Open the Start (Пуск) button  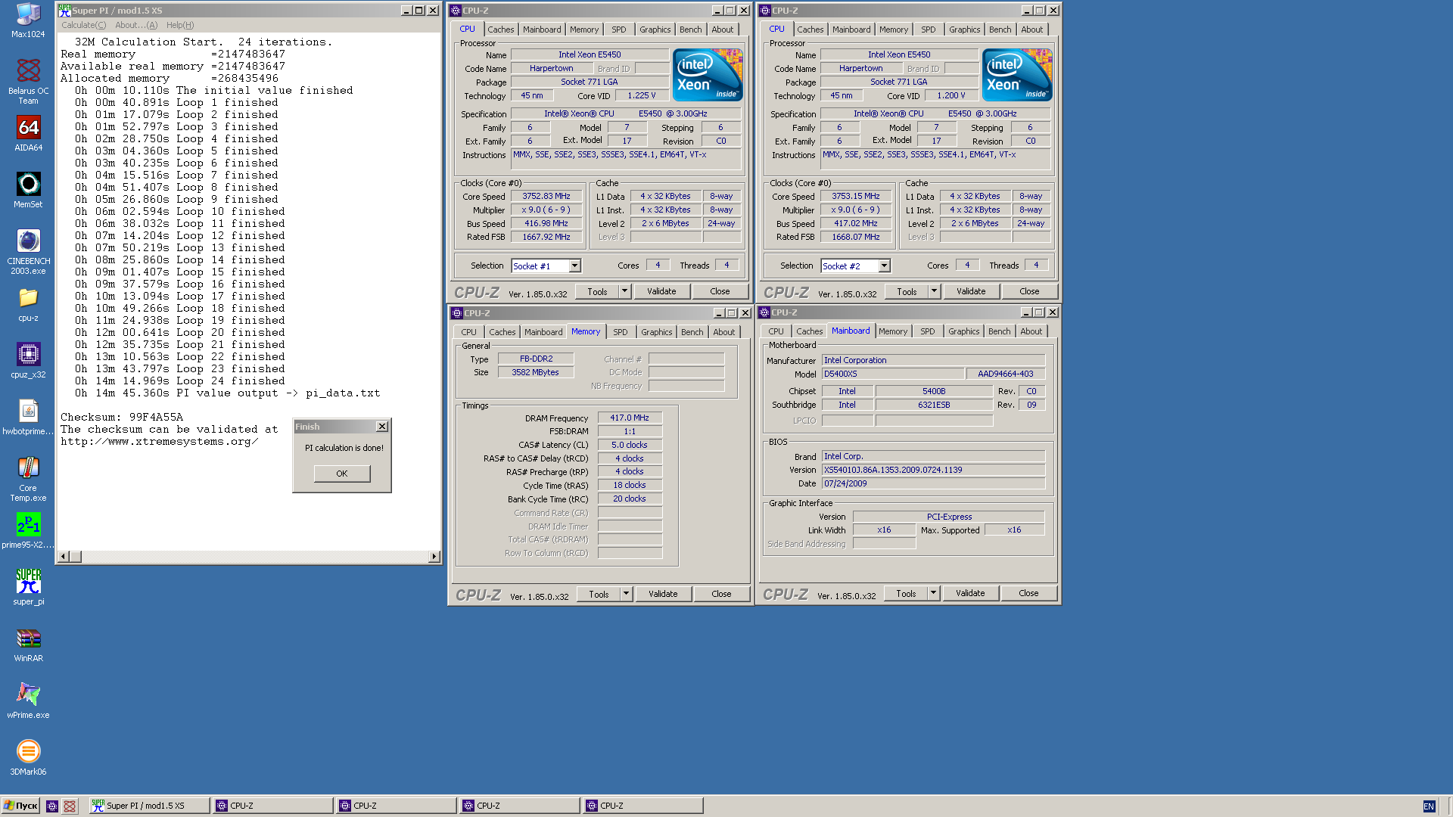point(20,806)
